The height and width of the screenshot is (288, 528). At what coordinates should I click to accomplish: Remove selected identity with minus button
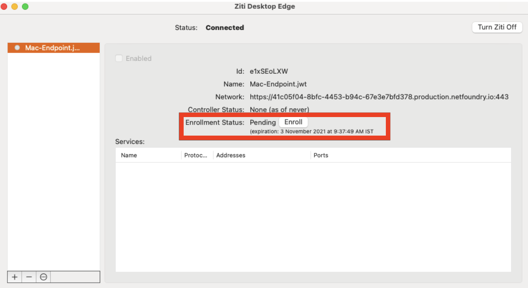click(x=29, y=277)
